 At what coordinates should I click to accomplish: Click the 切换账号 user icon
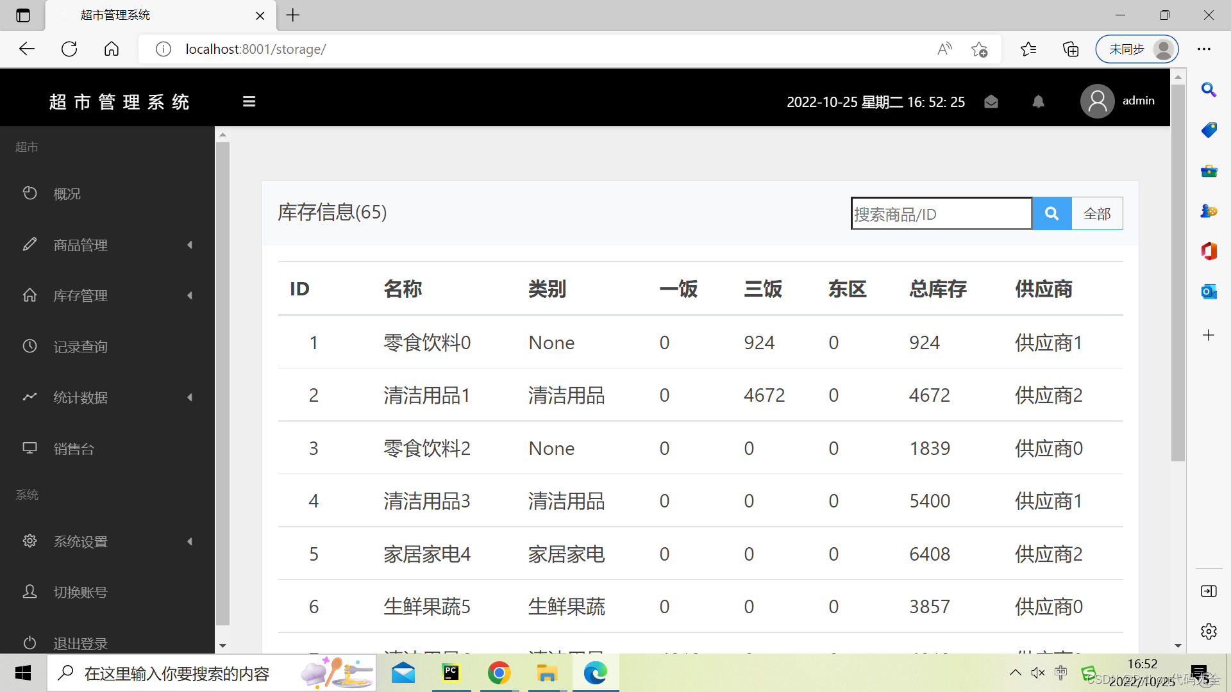(x=29, y=591)
